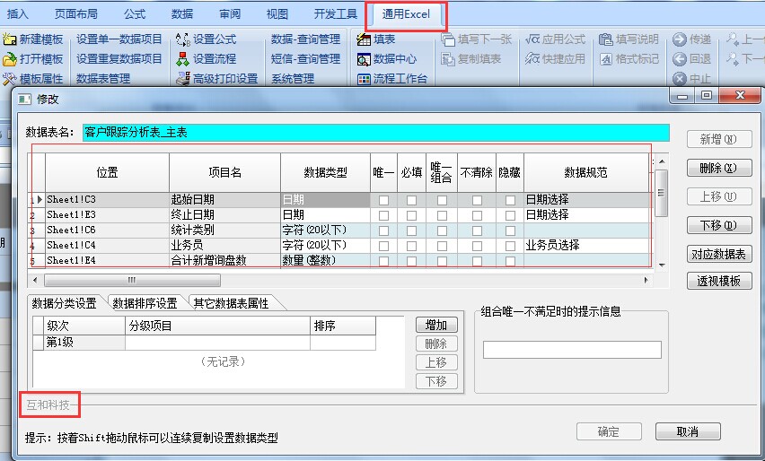Open 数据类型 cell 字符(20以下) for 统计类别
The image size is (765, 461).
pyautogui.click(x=325, y=230)
